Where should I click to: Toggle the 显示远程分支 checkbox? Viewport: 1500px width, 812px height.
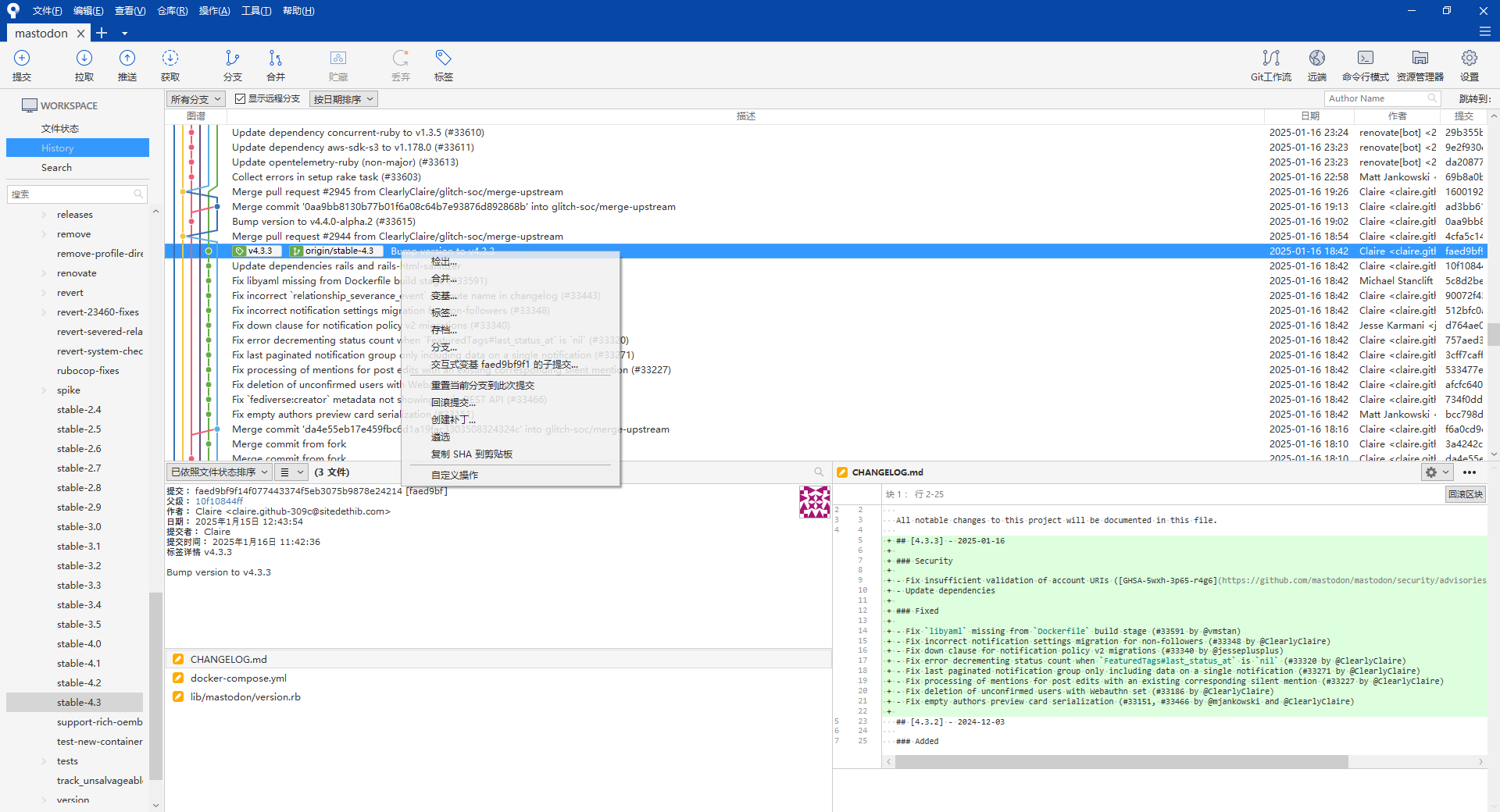point(240,99)
